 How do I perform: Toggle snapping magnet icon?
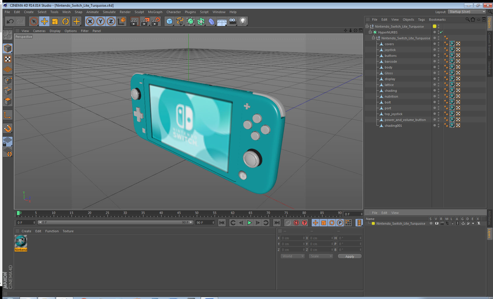click(x=8, y=128)
